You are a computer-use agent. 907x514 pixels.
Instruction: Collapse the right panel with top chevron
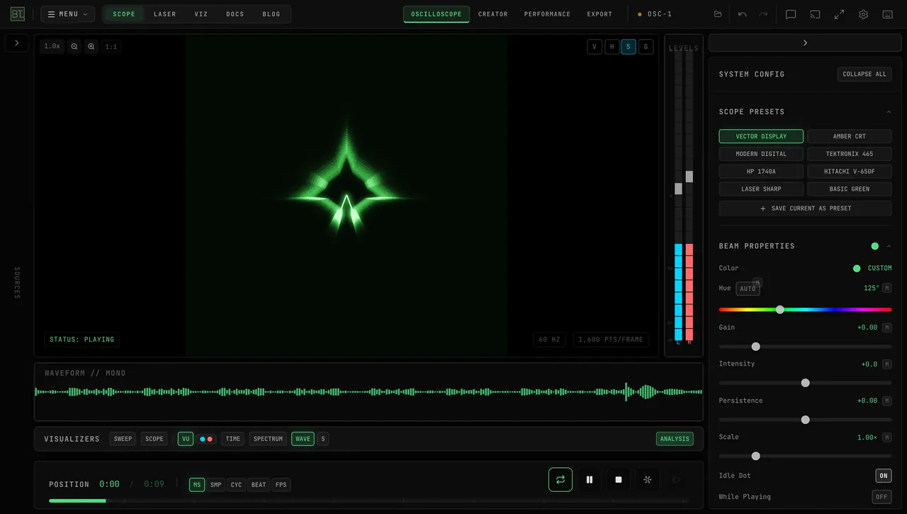(805, 43)
